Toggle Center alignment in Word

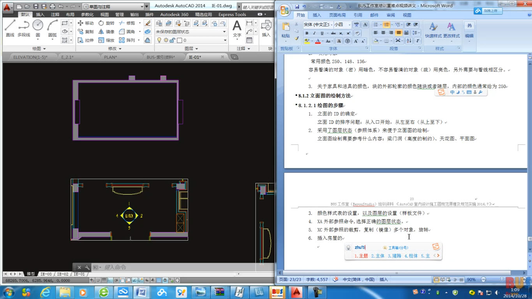point(383,33)
